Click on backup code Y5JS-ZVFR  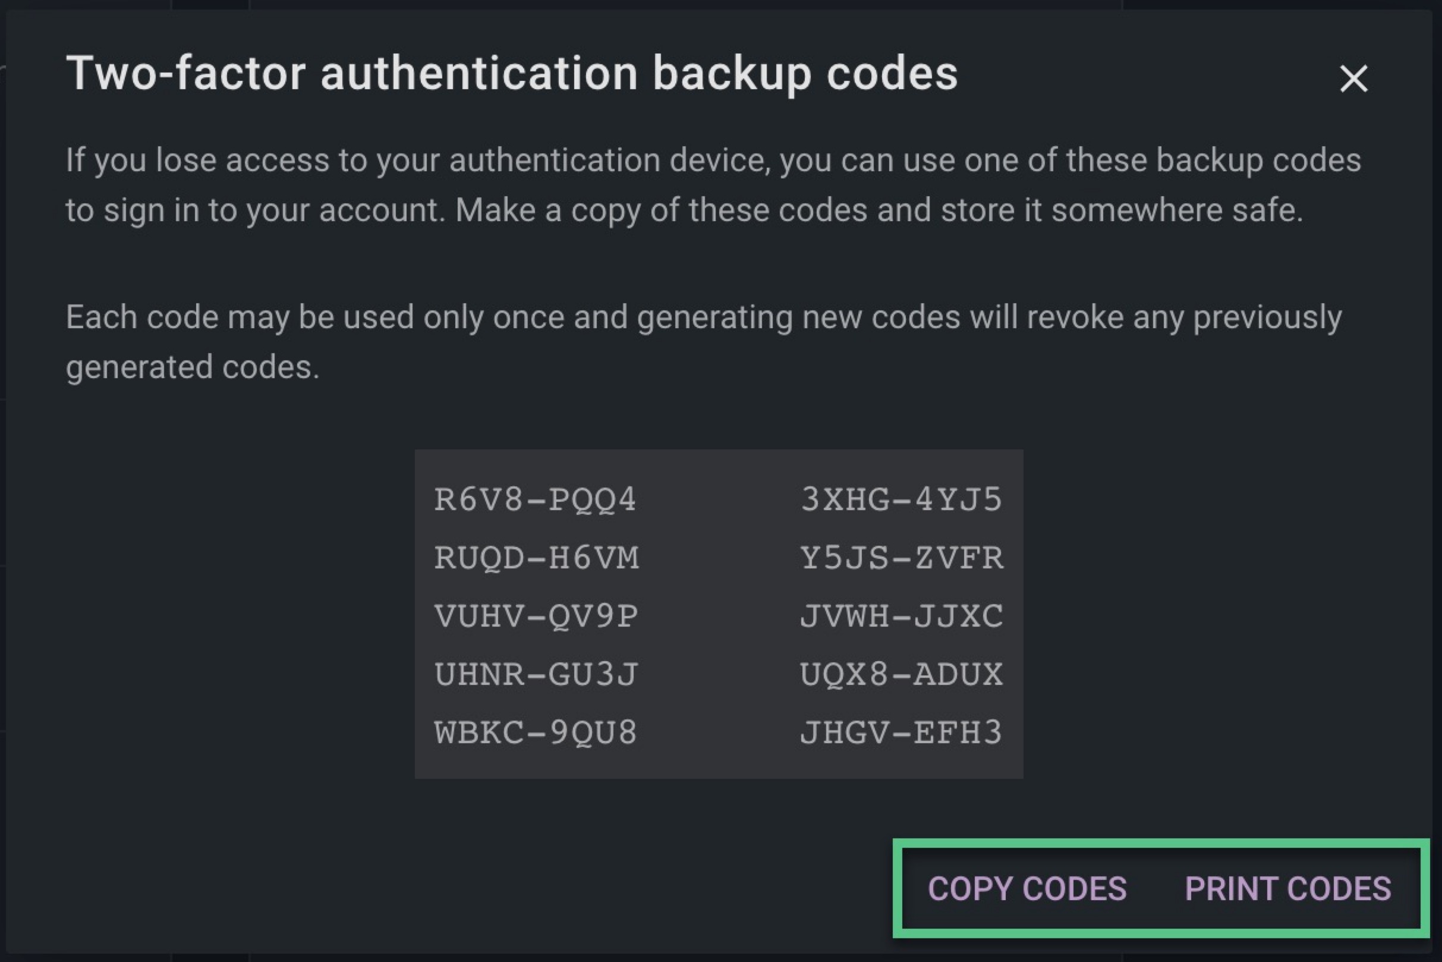point(902,558)
